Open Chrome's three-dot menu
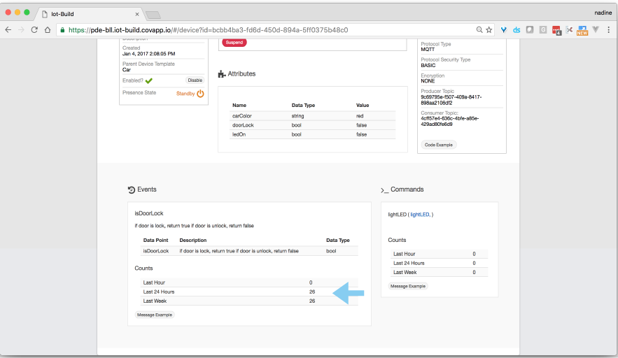 point(609,30)
